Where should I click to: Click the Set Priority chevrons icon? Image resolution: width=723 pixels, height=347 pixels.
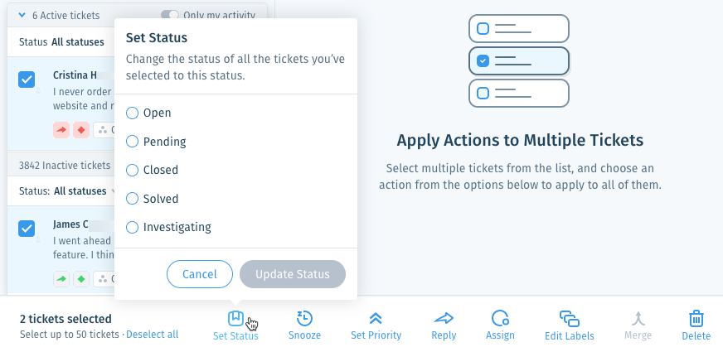(376, 318)
